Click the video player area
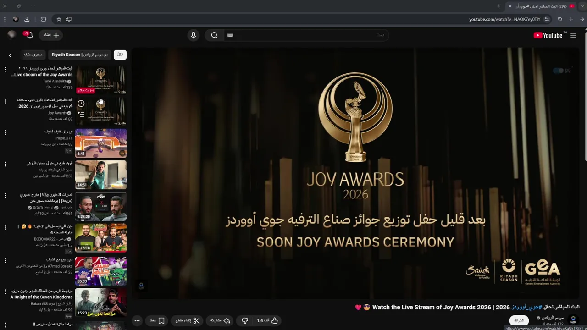The height and width of the screenshot is (330, 587). (355, 174)
